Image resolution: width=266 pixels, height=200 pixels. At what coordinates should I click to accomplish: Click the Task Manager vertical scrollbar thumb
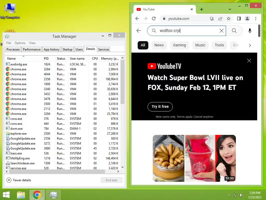[x=123, y=82]
